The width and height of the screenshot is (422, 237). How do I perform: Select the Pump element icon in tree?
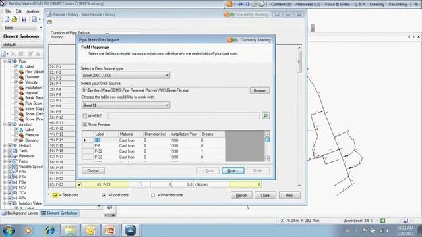click(x=15, y=161)
